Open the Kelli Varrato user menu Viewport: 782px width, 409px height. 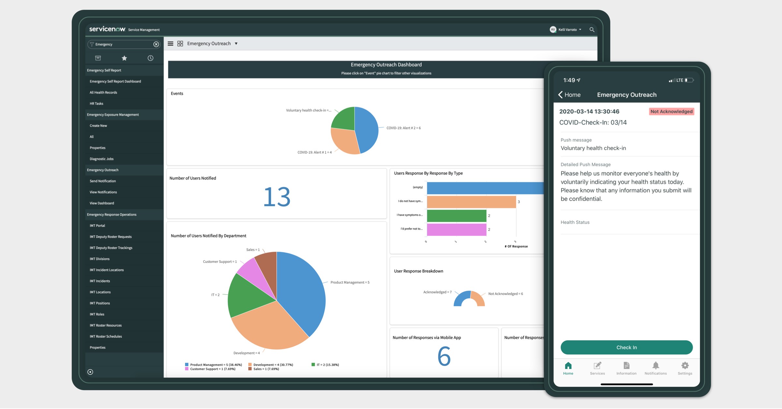[566, 30]
